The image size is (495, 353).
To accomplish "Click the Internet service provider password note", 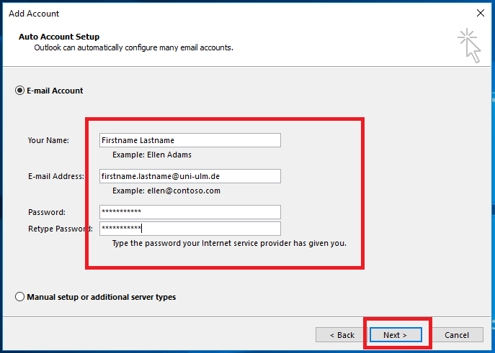I will [229, 244].
